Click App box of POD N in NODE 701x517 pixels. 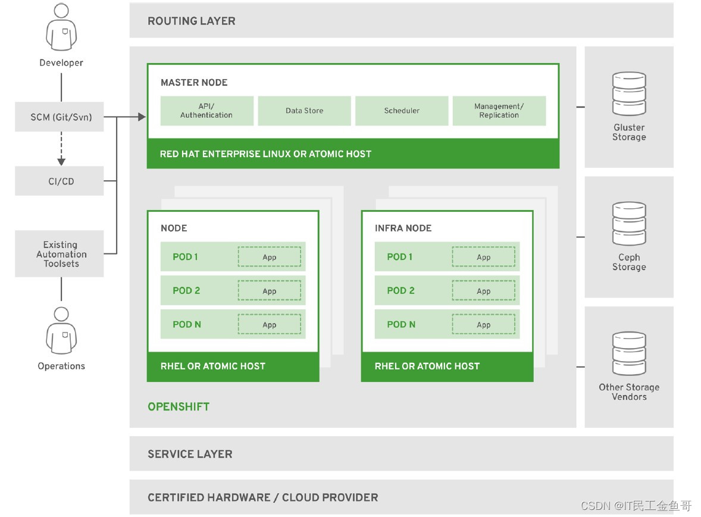pyautogui.click(x=270, y=324)
